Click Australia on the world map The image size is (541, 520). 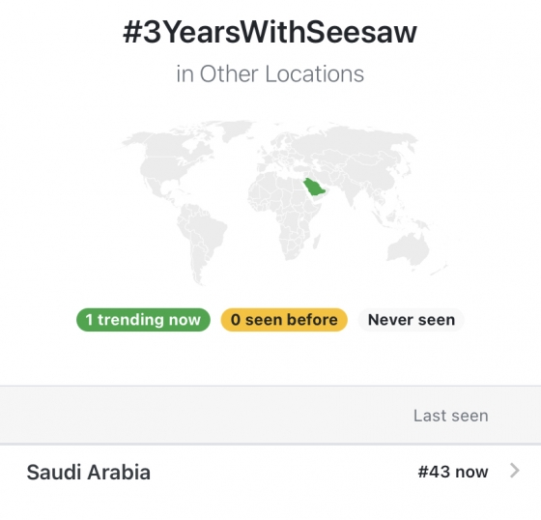[408, 247]
